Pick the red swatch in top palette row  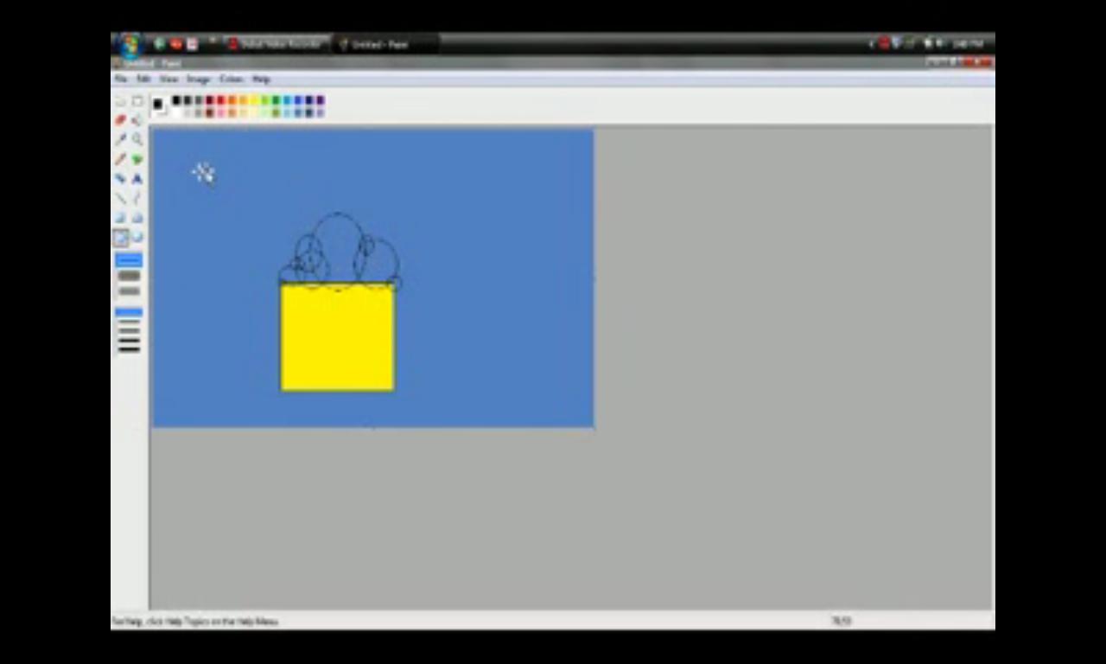(220, 100)
